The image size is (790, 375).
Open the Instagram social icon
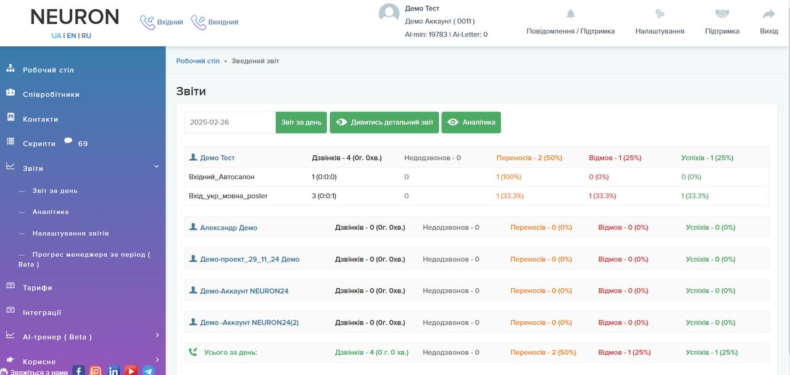(x=96, y=370)
